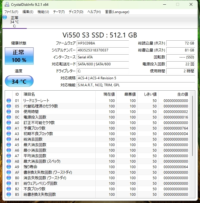Image resolution: width=200 pixels, height=203 pixels.
Task: Open the 言語(Language) menu
Action: (117, 12)
